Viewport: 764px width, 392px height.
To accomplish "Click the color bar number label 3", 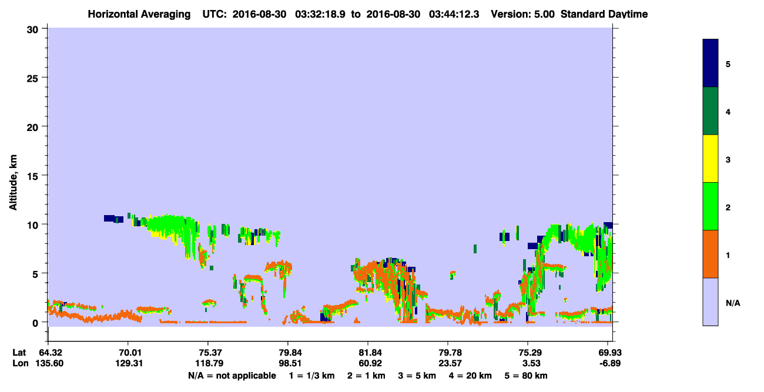I will pos(728,159).
